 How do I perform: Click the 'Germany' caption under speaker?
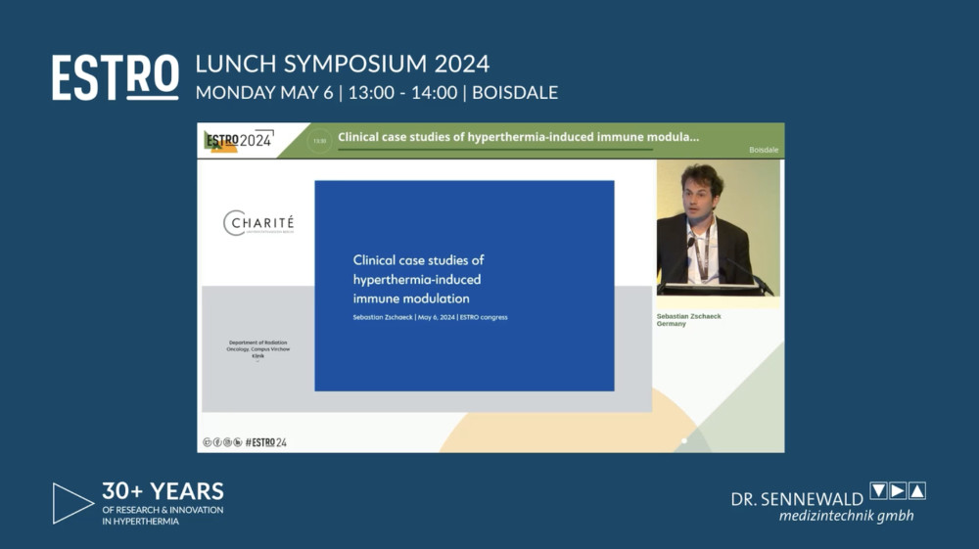(x=672, y=324)
